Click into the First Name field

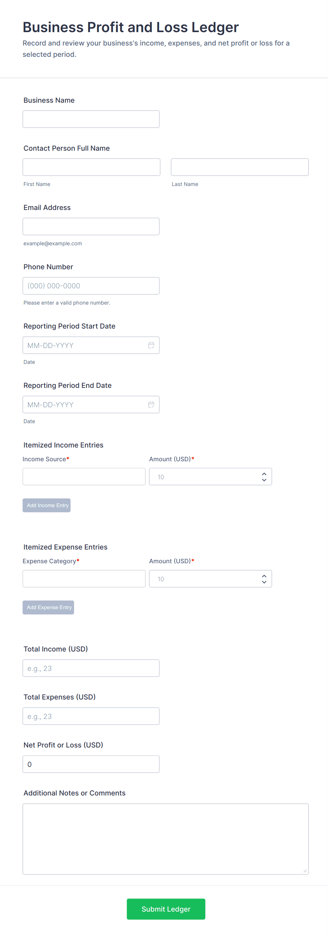pos(91,167)
